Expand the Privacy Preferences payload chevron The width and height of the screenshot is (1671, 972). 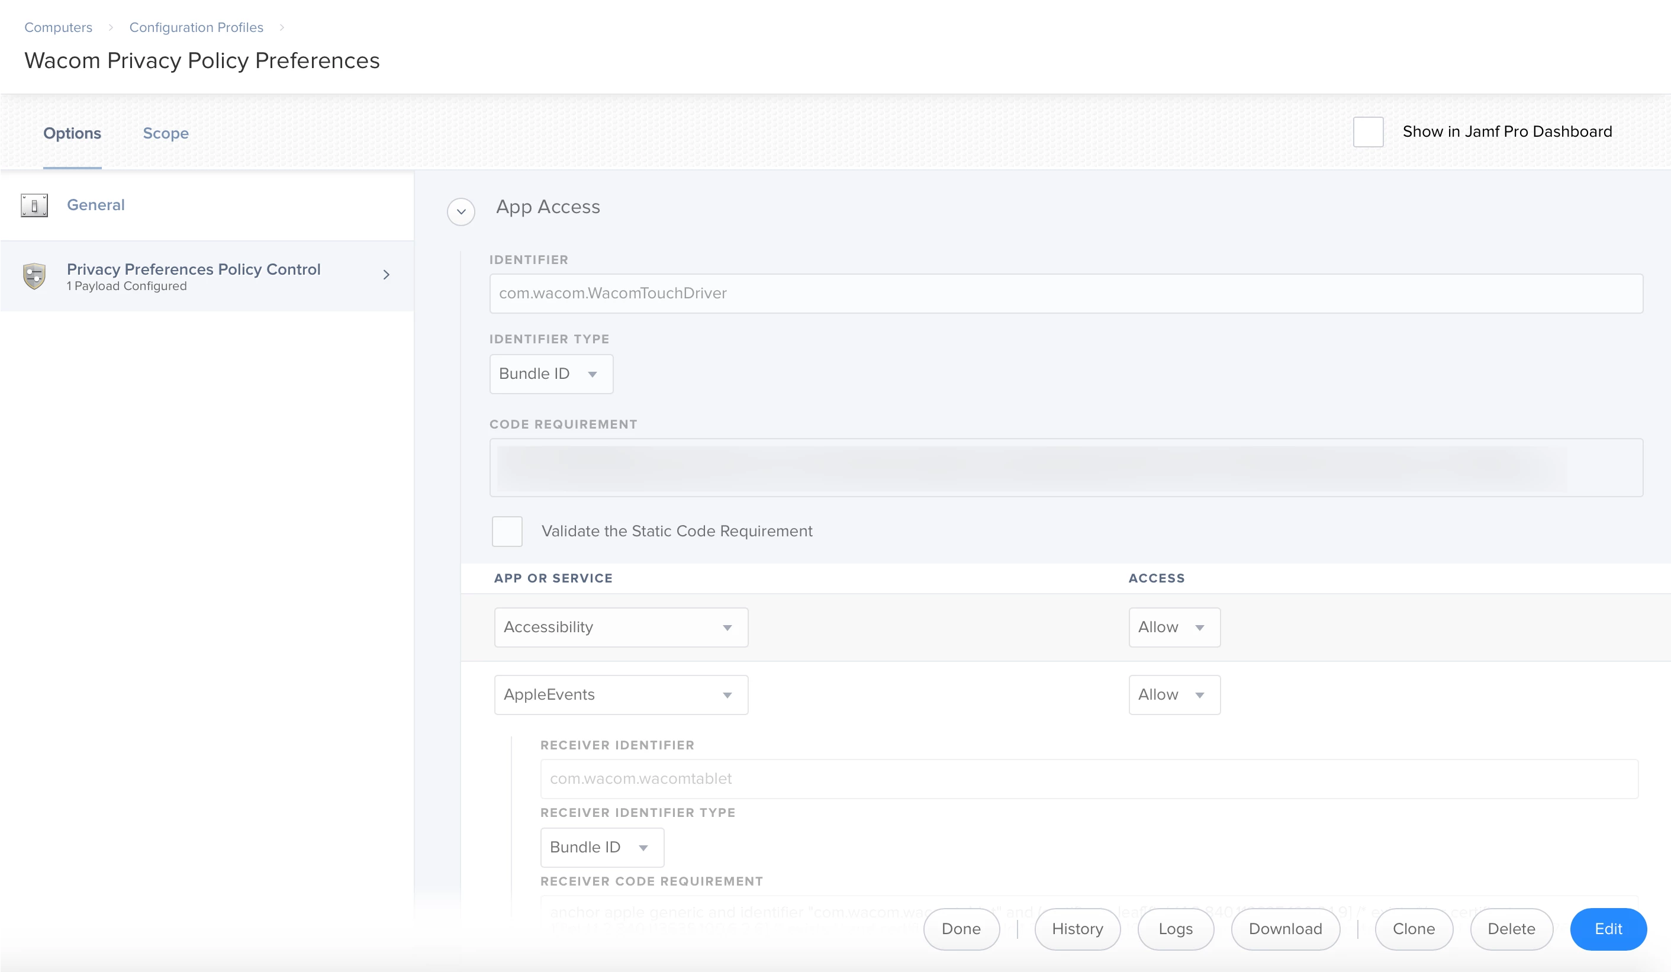click(x=387, y=275)
